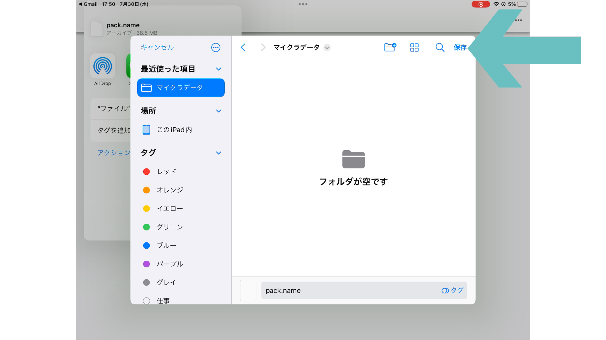Open the このiPad内 location
606x340 pixels.
[x=174, y=130]
